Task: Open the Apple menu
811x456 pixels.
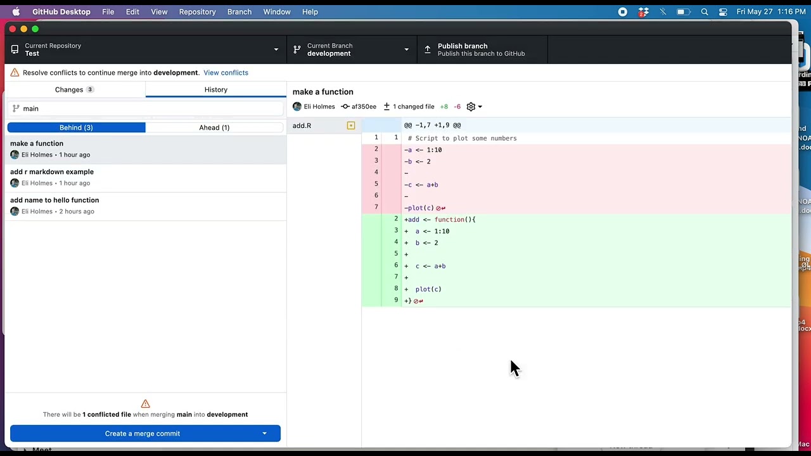Action: 16,11
